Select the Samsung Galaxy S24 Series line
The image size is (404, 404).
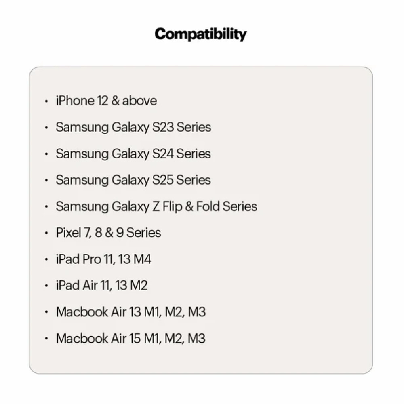133,154
